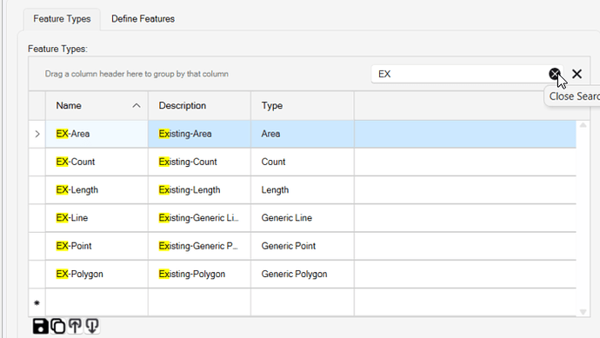The height and width of the screenshot is (338, 600).
Task: Select the EX-Point name cell
Action: pyautogui.click(x=97, y=246)
